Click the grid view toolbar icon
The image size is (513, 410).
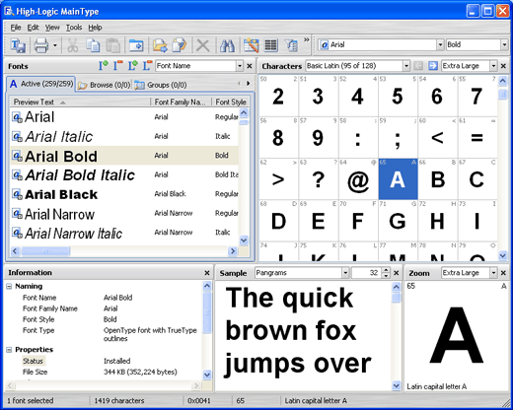click(271, 45)
